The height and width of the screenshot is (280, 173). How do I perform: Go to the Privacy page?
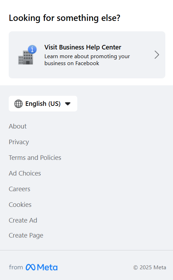[x=19, y=142]
